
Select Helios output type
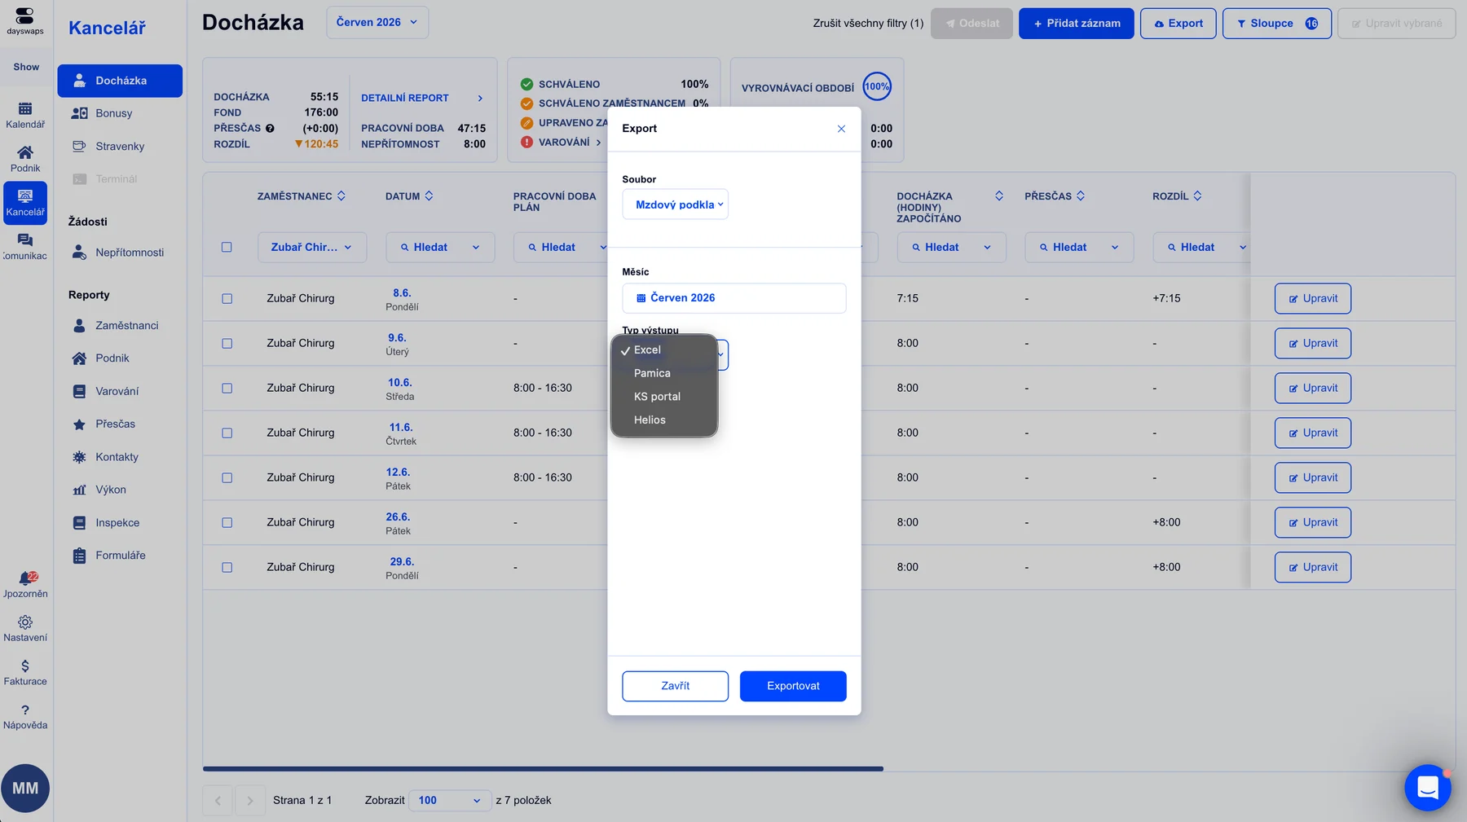point(663,420)
